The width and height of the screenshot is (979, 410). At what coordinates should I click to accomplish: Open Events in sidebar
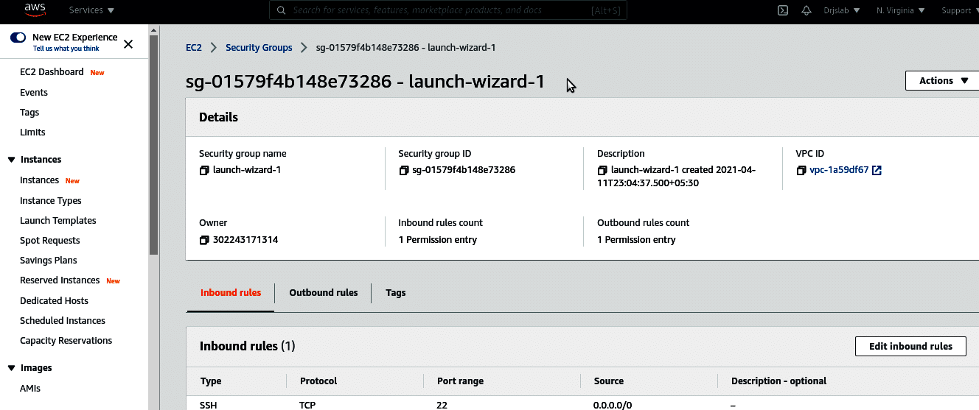[x=34, y=93]
